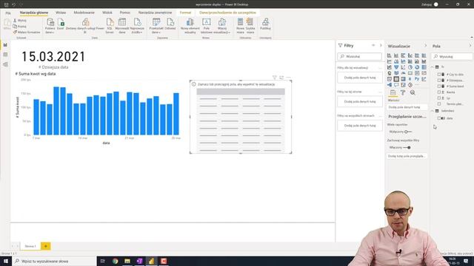Select the clustered column chart visualization
The image size is (474, 266).
click(x=410, y=55)
